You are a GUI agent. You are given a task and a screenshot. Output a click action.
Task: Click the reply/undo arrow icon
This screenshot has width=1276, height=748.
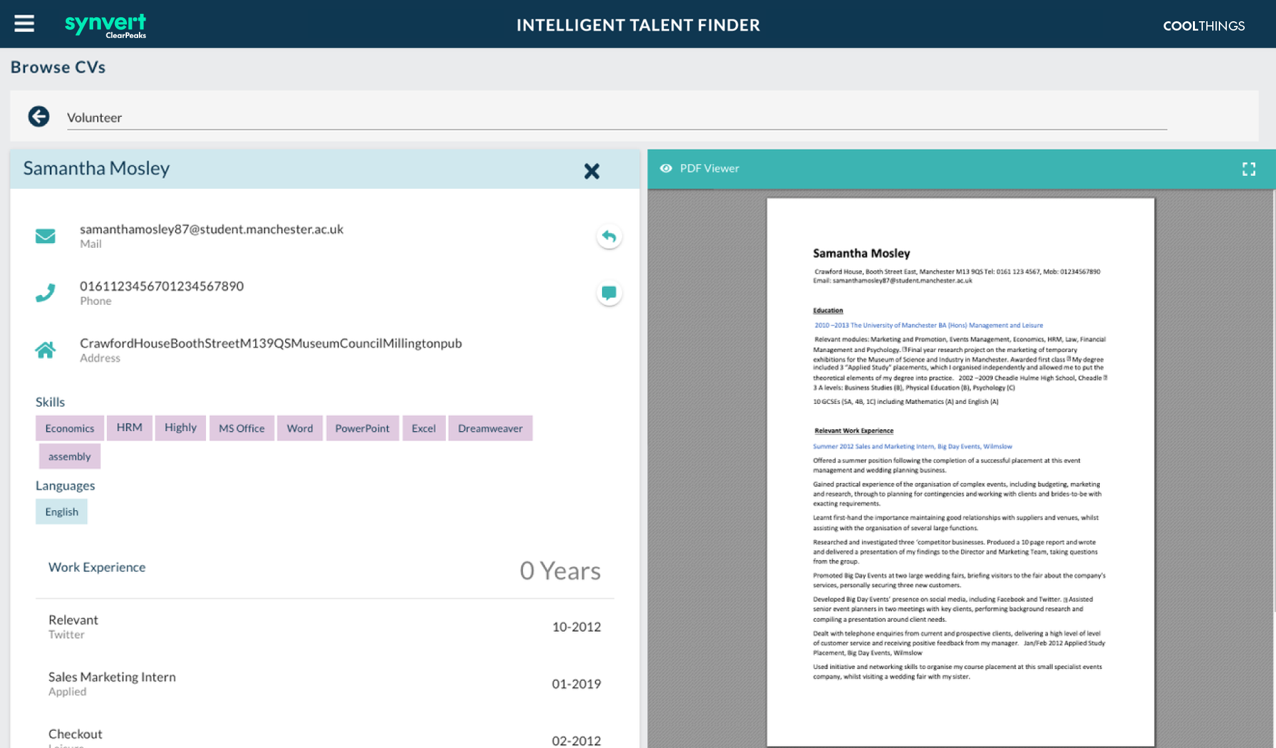pos(609,236)
